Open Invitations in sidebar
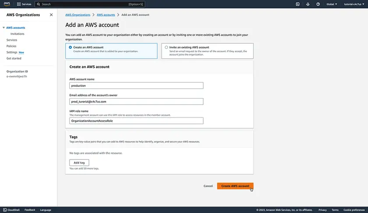The width and height of the screenshot is (368, 213). click(x=18, y=34)
